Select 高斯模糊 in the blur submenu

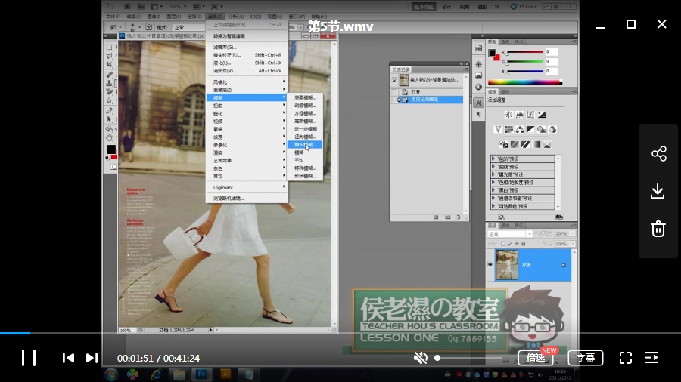[x=305, y=121]
